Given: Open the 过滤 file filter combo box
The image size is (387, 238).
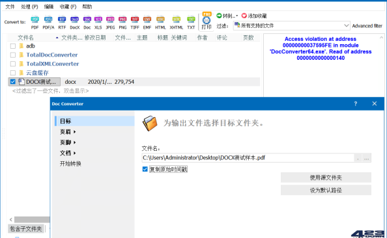Looking at the screenshot, I should (291, 25).
